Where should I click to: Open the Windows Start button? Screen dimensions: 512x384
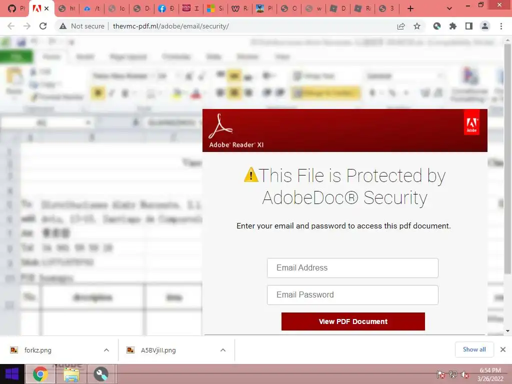[12, 374]
